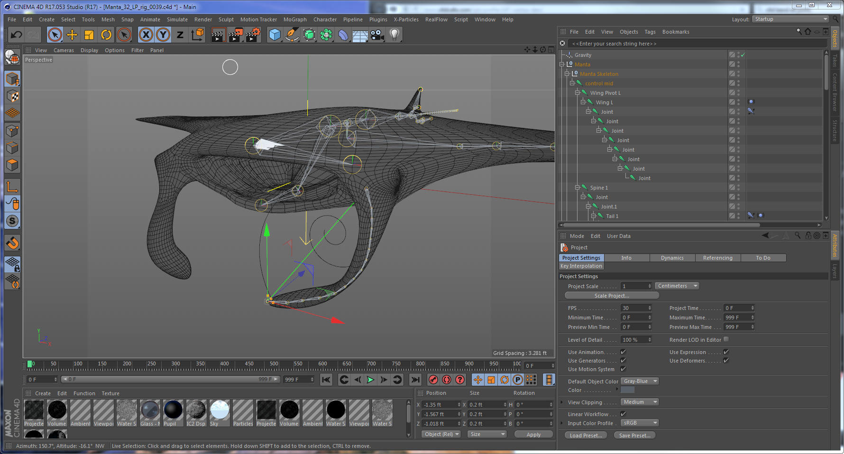The height and width of the screenshot is (454, 844).
Task: Click the Apply button
Action: [x=533, y=435]
